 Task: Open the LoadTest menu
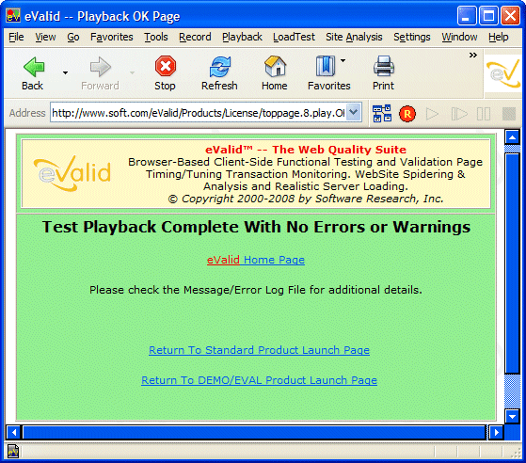coord(294,37)
